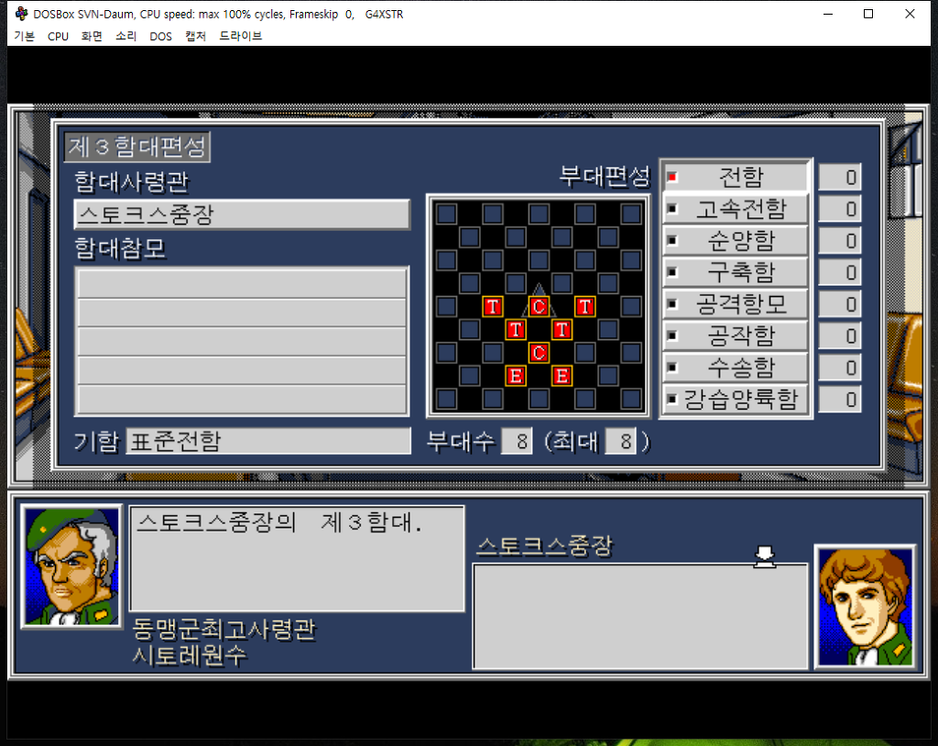Open the DOS menu
The height and width of the screenshot is (746, 938).
(160, 36)
